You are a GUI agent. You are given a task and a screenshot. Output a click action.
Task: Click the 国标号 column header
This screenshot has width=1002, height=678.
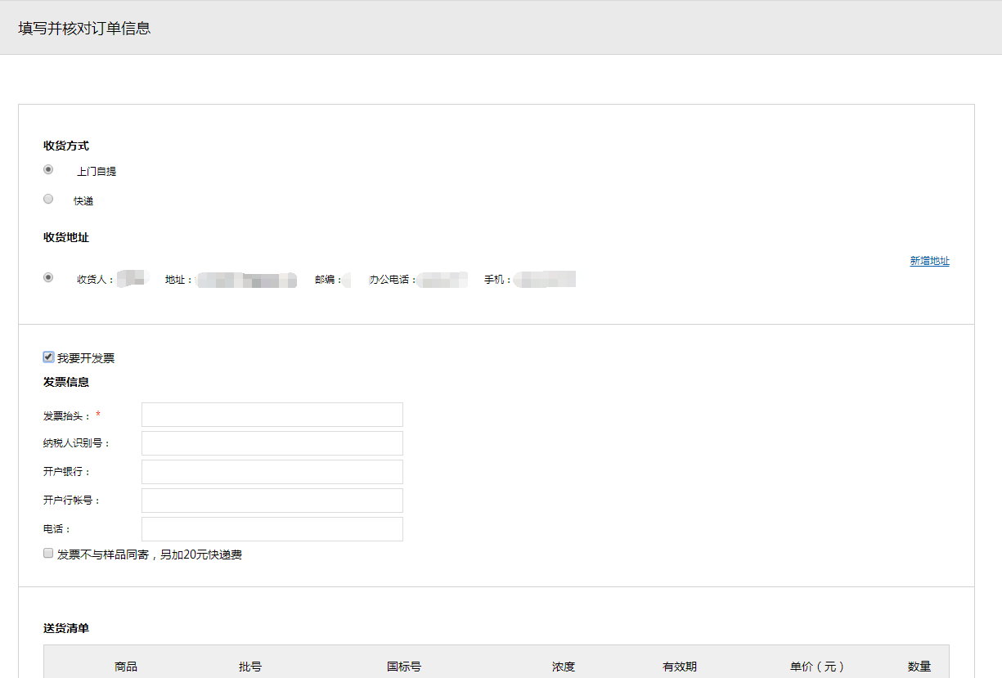404,667
